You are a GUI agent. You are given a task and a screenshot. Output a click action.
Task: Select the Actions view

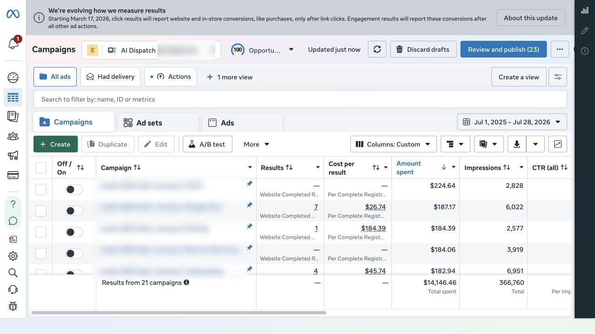(171, 77)
